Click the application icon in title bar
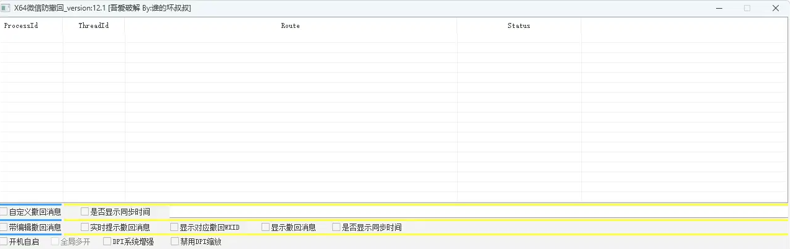Viewport: 790px width, 249px height. pos(6,8)
